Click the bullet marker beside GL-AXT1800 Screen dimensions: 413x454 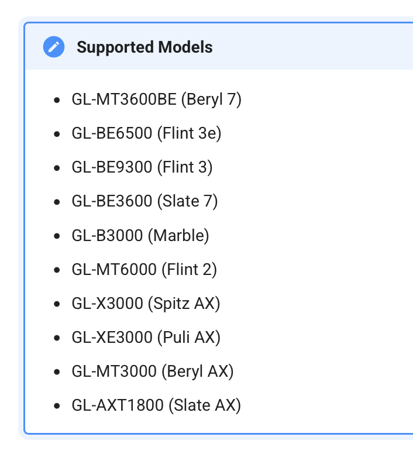pos(57,405)
